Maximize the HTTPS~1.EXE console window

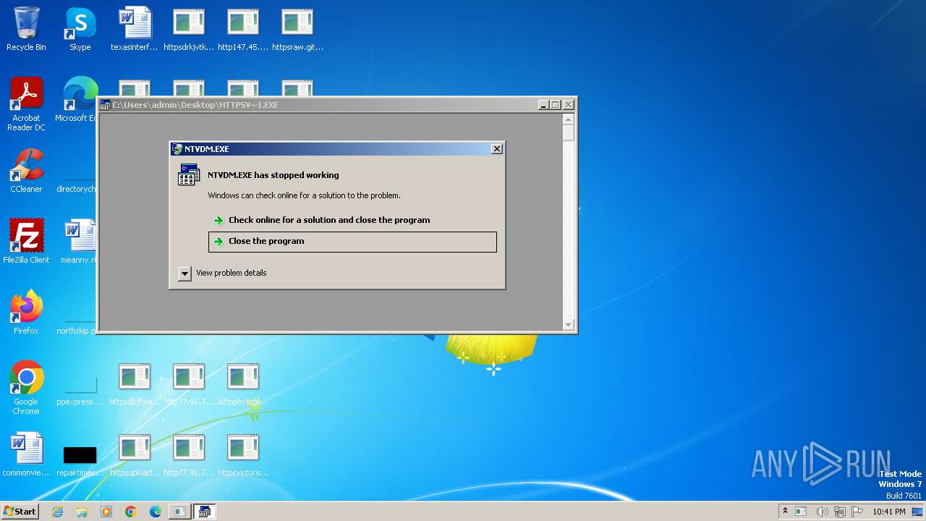(x=556, y=105)
